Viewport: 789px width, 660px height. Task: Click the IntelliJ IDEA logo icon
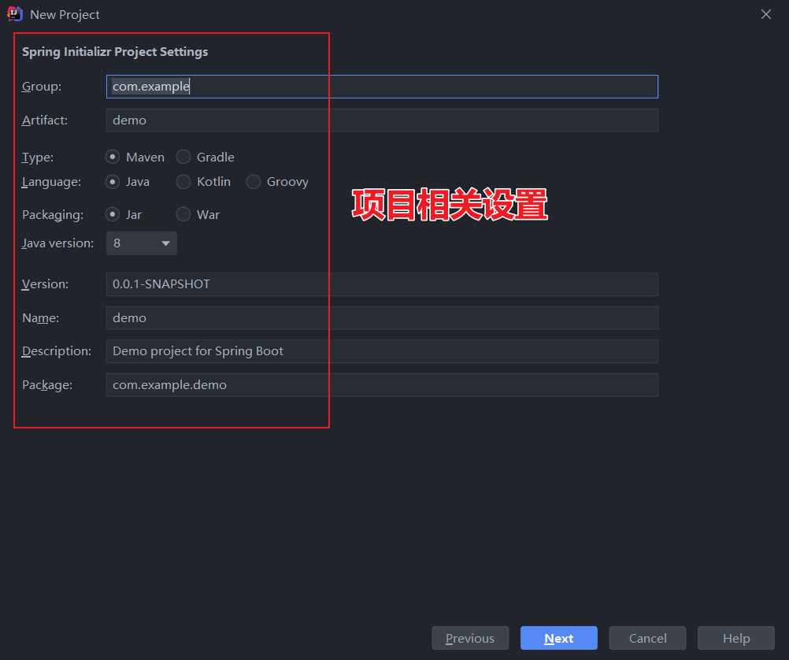[x=15, y=14]
